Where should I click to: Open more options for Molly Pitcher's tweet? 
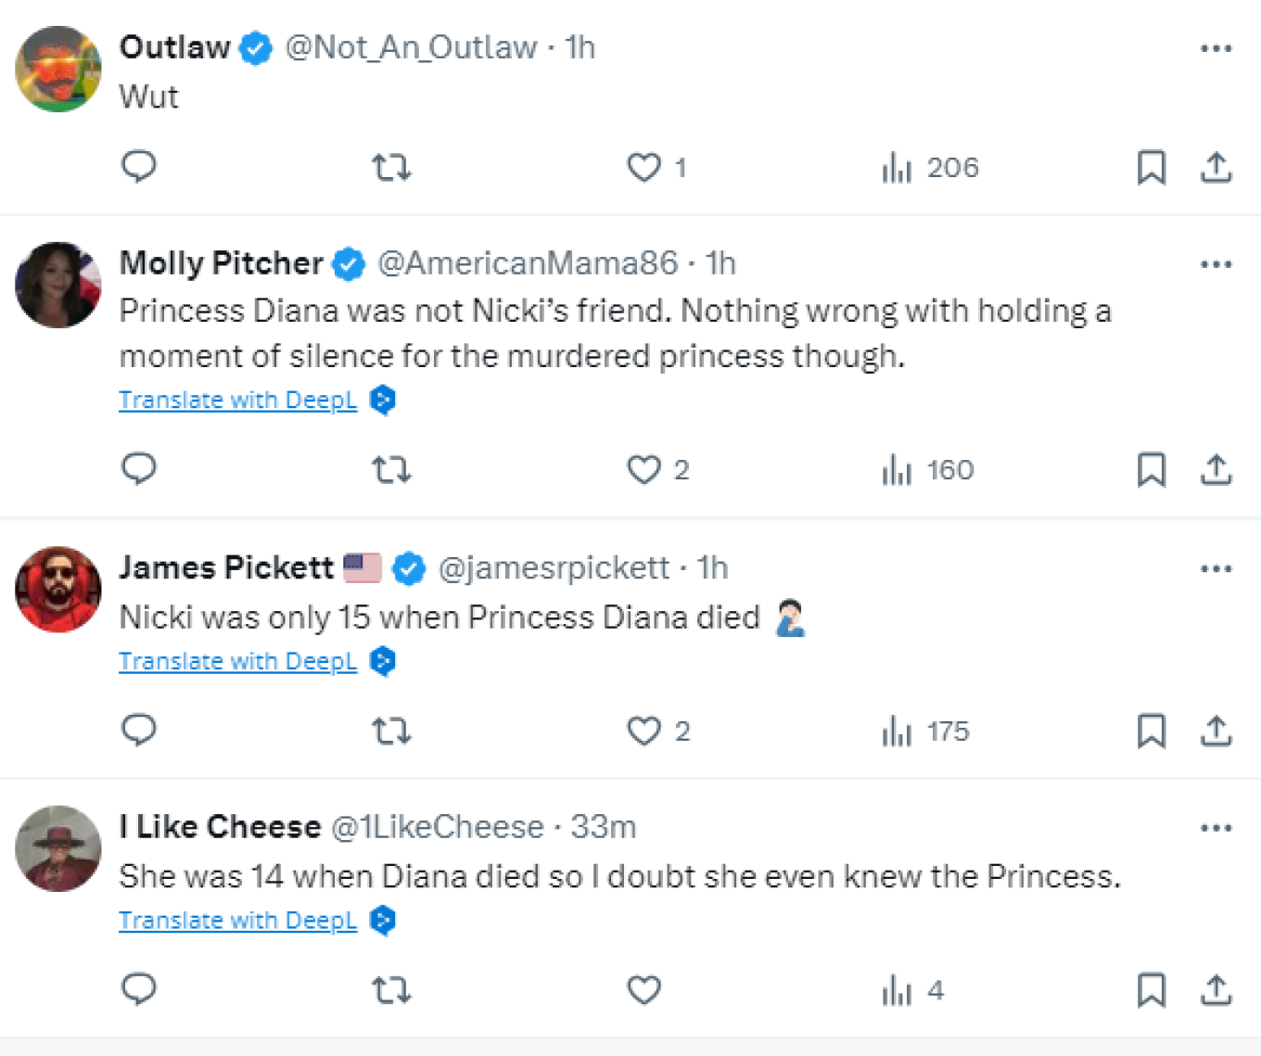1216,264
